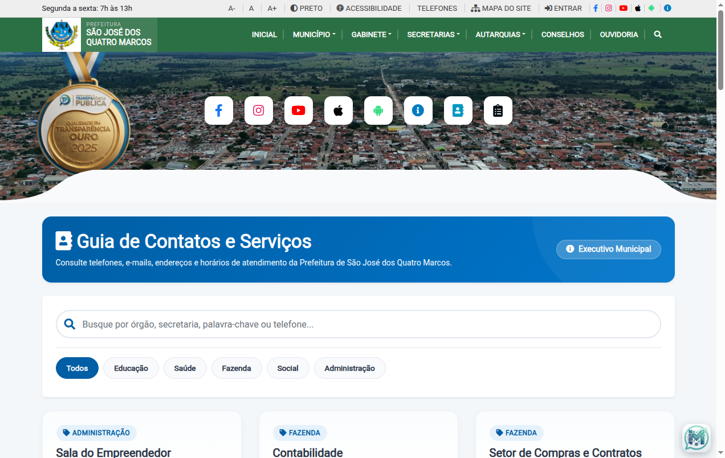The height and width of the screenshot is (458, 725).
Task: Click the Prefeitura São José dos Quatro Marcos name
Action: tap(119, 35)
